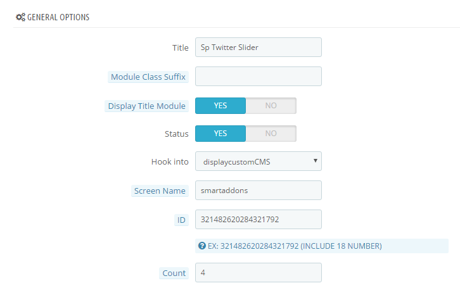Screen dimensions: 460x295
Task: Click the EX: 18 number hint text
Action: [295, 246]
